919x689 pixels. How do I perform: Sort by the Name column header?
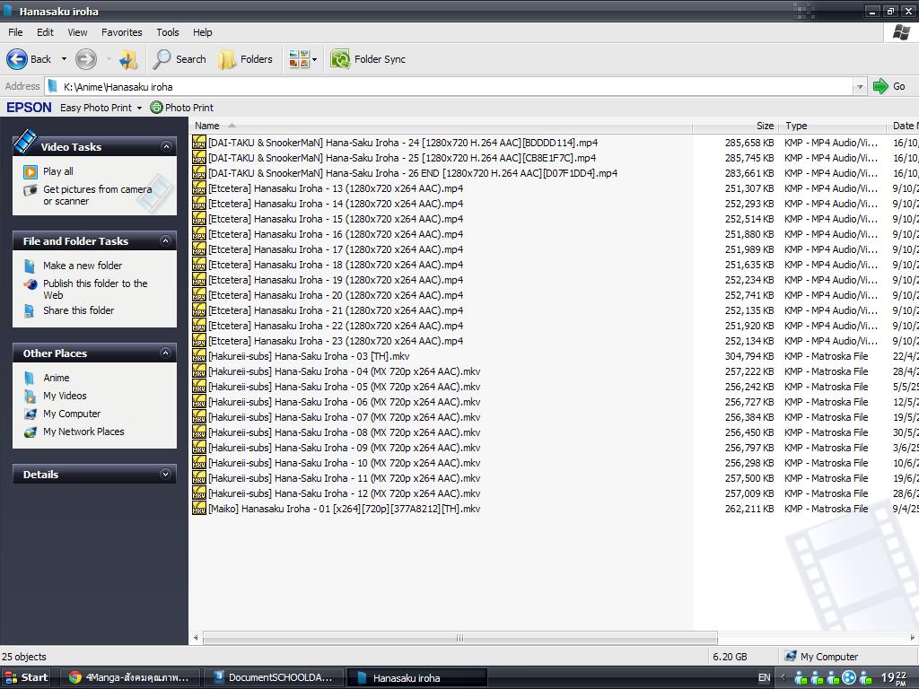coord(441,126)
